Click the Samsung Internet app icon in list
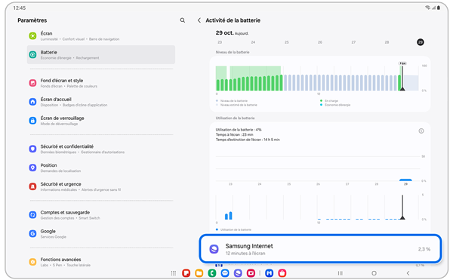This screenshot has height=280, width=453. pyautogui.click(x=214, y=249)
